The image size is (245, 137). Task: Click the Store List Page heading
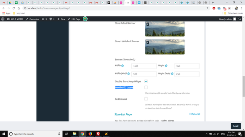pos(123,115)
